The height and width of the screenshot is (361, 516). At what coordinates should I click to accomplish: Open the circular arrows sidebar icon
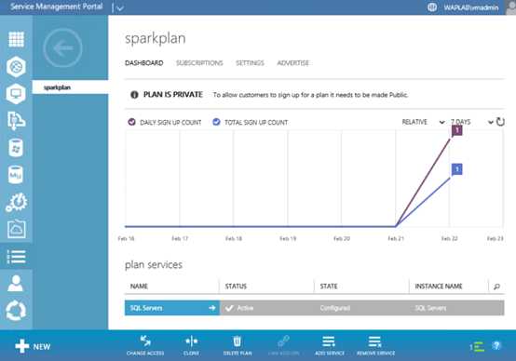tap(16, 311)
